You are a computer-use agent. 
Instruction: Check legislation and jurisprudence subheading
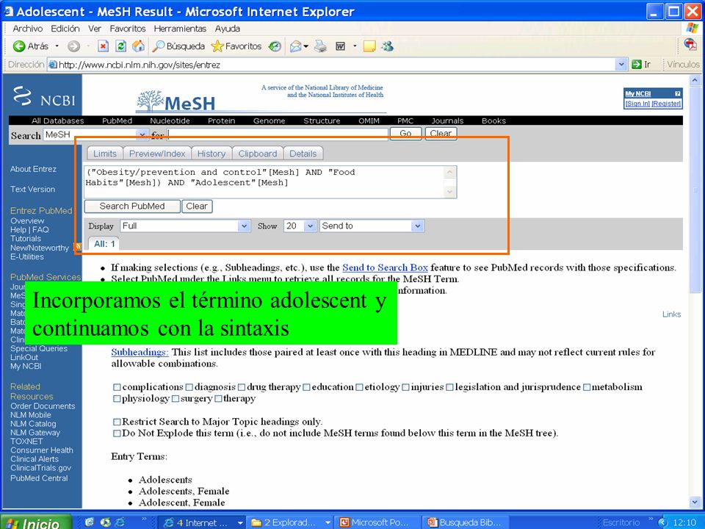[449, 387]
